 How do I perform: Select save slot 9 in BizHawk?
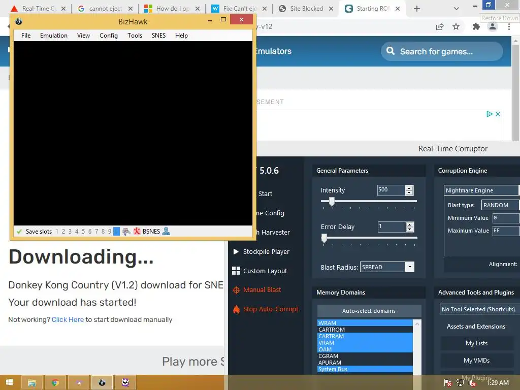click(110, 232)
